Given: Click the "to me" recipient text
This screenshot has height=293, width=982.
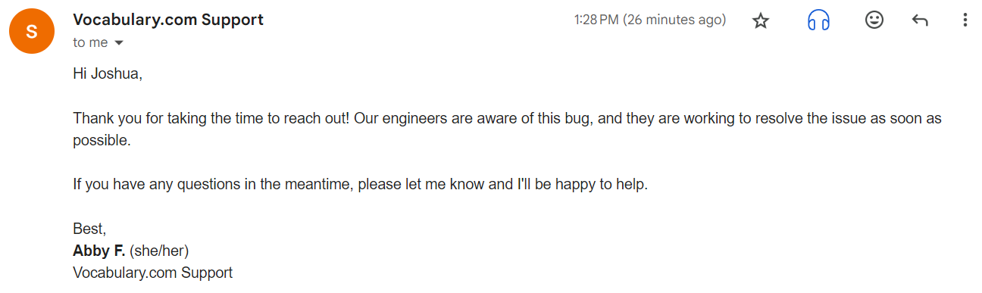Looking at the screenshot, I should point(90,43).
